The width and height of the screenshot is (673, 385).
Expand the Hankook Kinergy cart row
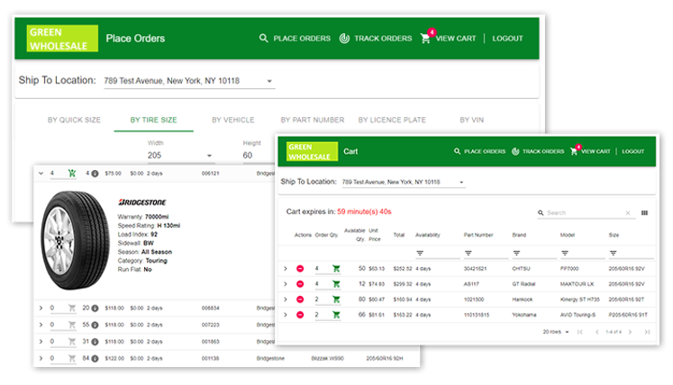[x=286, y=300]
